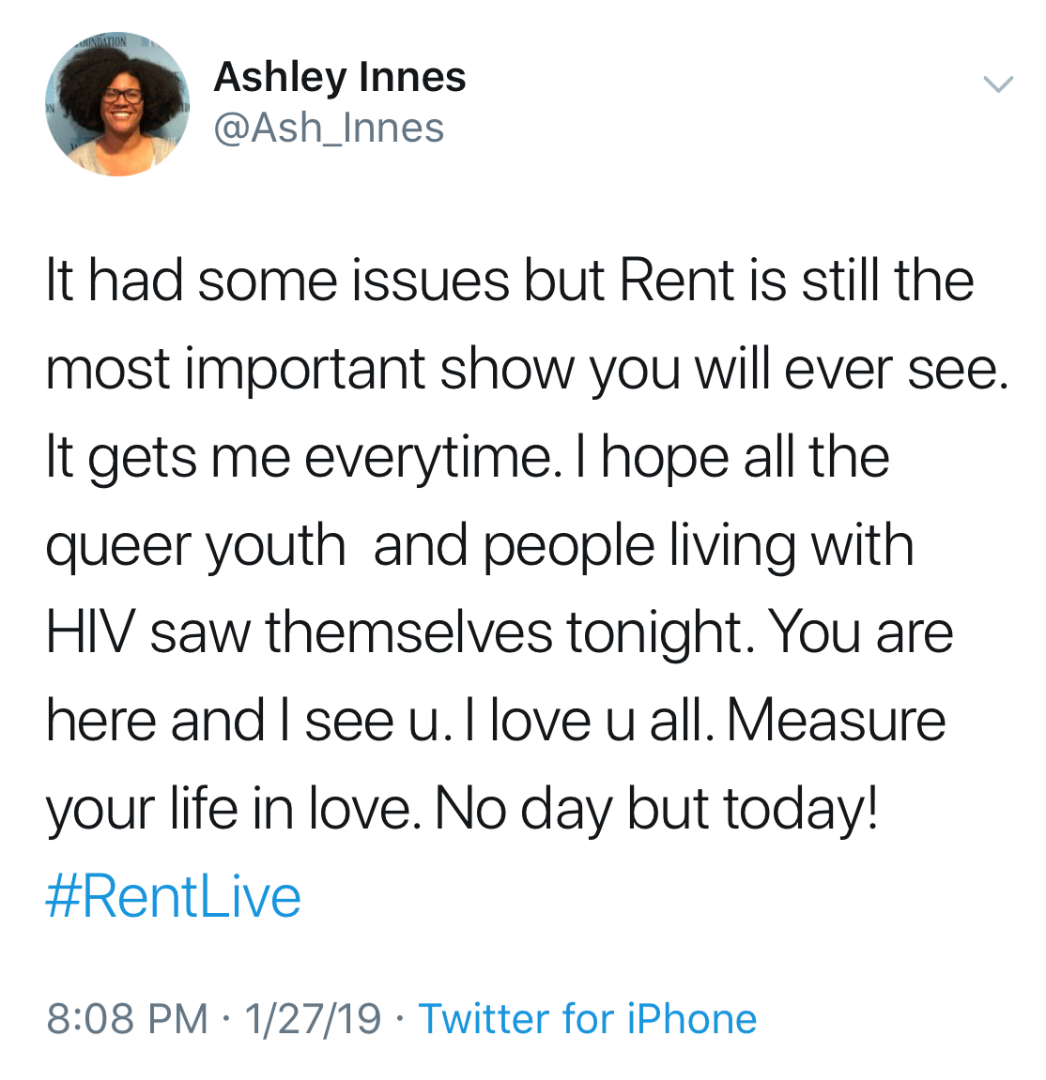Open Ashley Innes's profile picture
Screen dimensions: 1046x1080
click(x=117, y=104)
